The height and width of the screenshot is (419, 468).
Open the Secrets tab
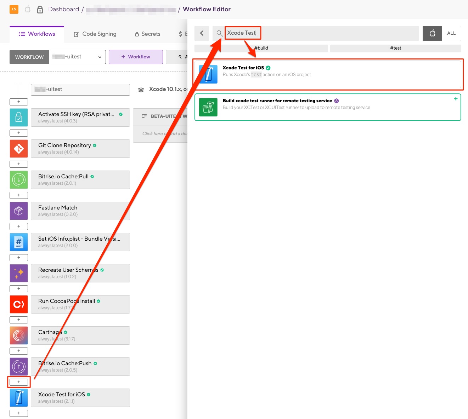click(x=147, y=34)
